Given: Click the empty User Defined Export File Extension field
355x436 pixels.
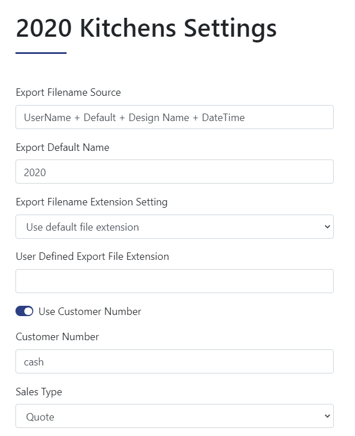Looking at the screenshot, I should [x=174, y=281].
